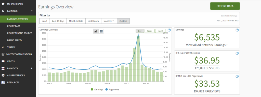Filter by Month to Date
This screenshot has width=261, height=97.
[76, 21]
